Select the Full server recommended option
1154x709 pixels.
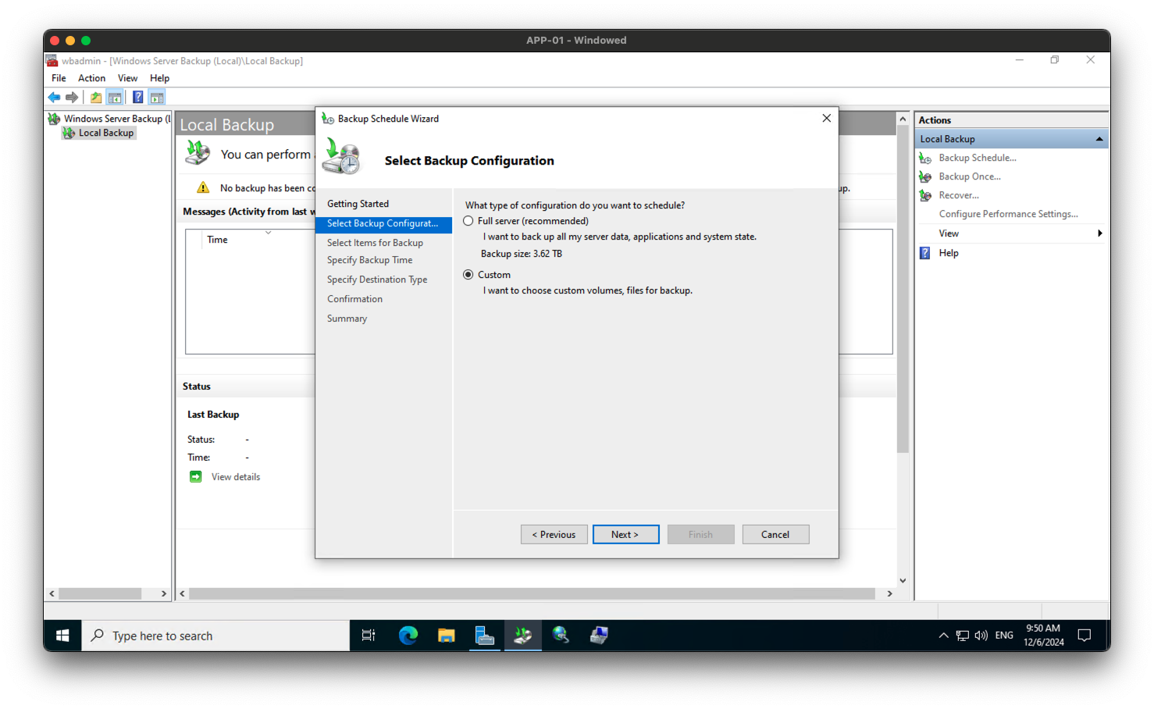pos(468,221)
